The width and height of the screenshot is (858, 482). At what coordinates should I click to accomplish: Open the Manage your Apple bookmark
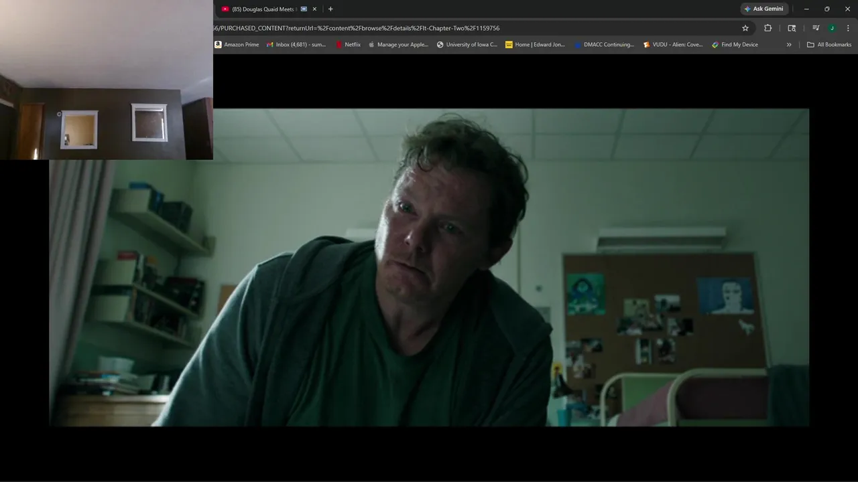click(x=398, y=45)
